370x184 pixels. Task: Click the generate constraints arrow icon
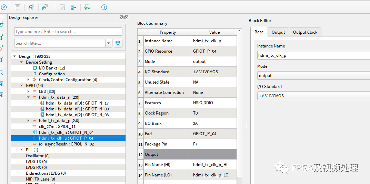[x=73, y=7]
